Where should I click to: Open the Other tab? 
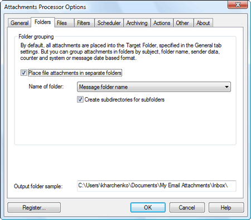tap(184, 23)
